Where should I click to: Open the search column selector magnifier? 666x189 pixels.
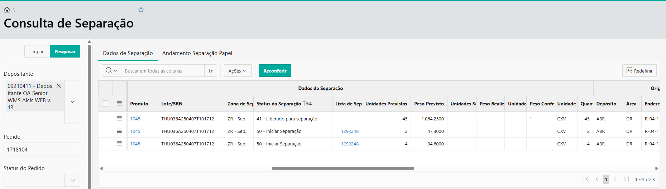(x=111, y=71)
